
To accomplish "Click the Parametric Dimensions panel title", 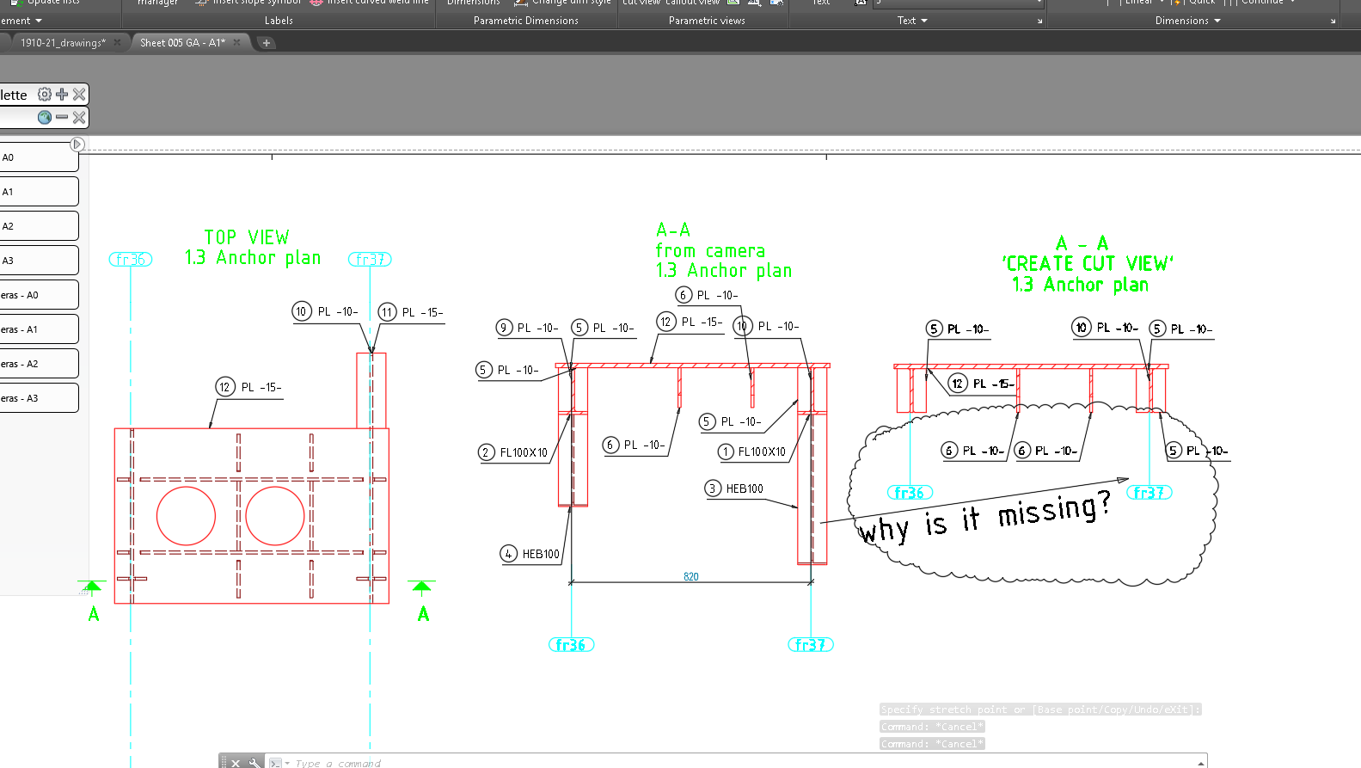I will tap(526, 21).
